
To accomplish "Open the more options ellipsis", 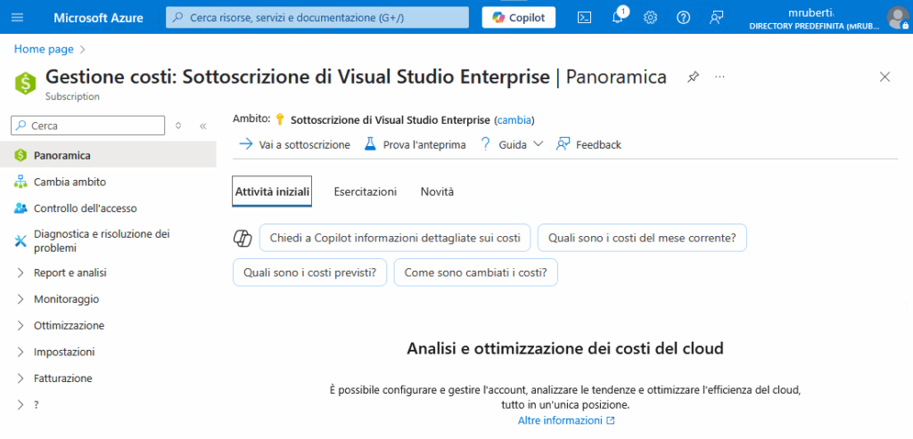I will pyautogui.click(x=720, y=77).
